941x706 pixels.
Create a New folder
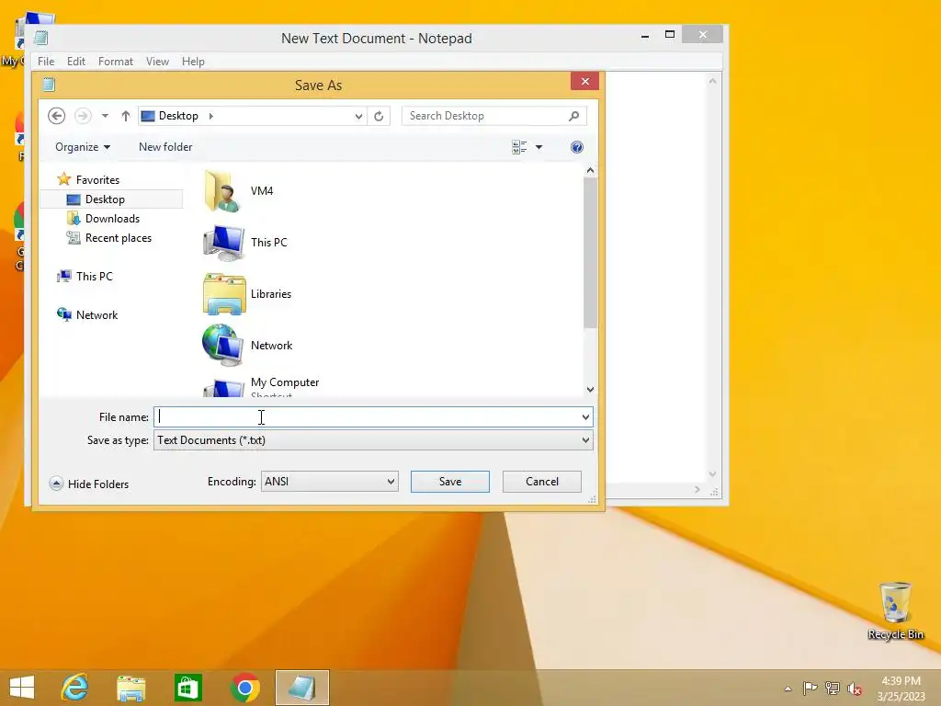coord(165,147)
